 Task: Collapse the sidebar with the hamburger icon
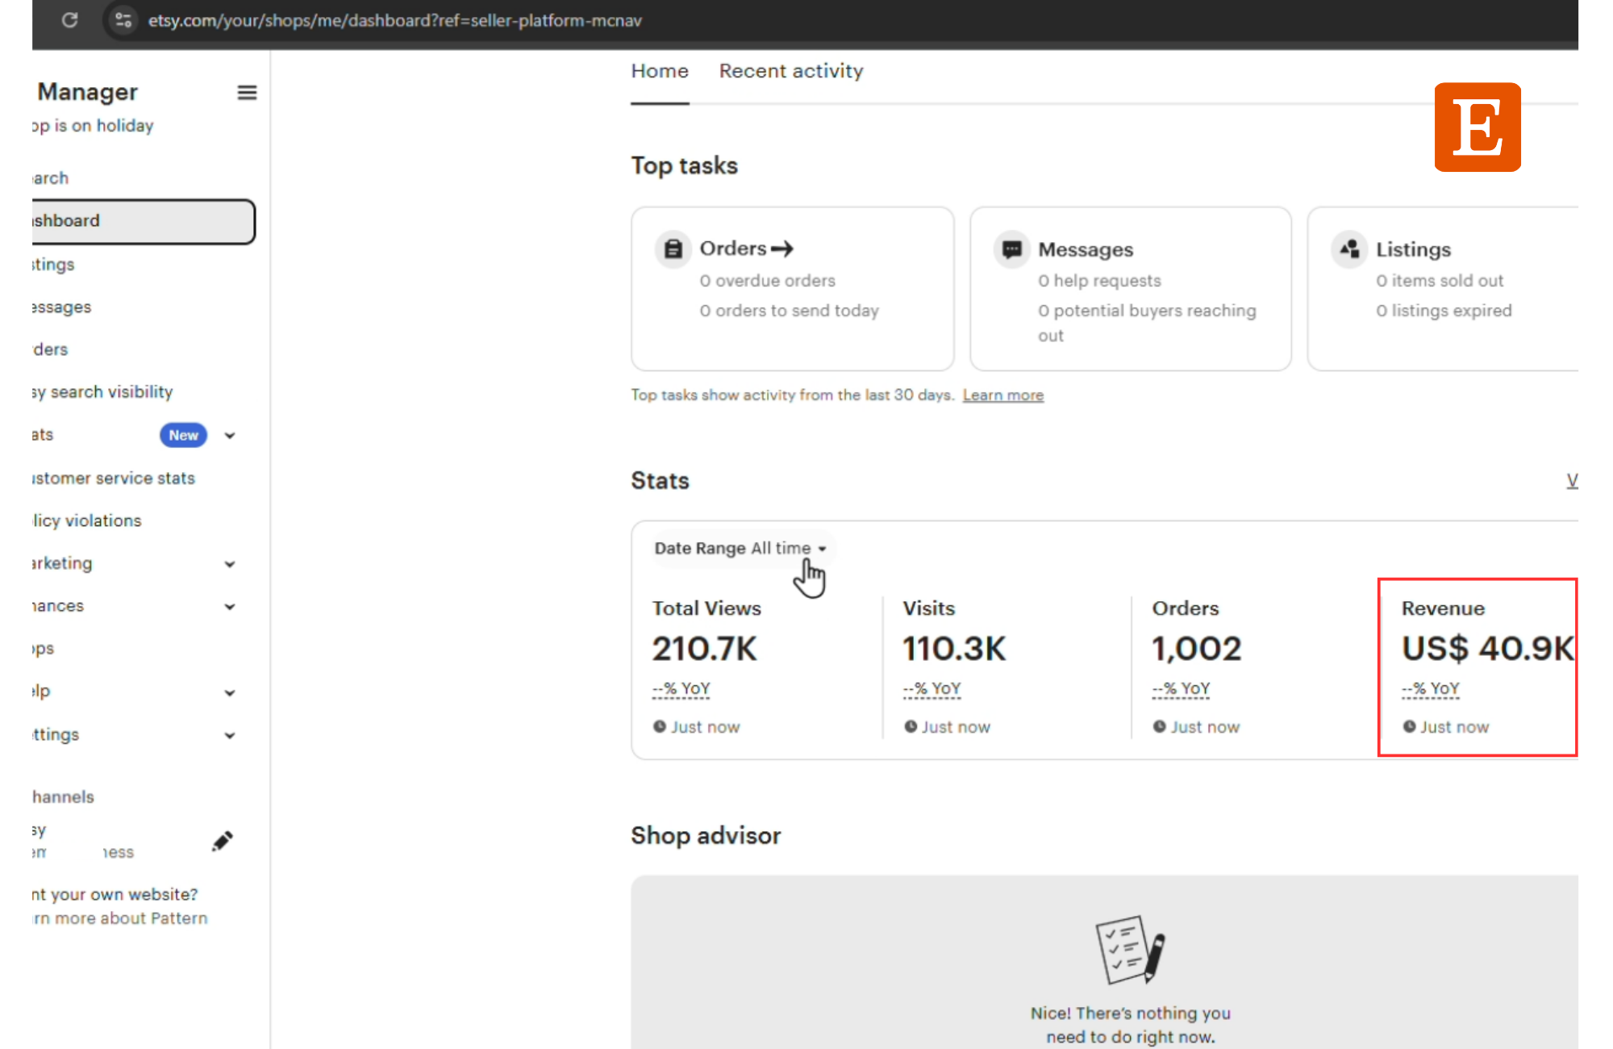point(247,93)
